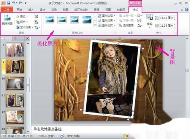
Task: Click the language indicator 中文(中国)
Action: coord(73,136)
